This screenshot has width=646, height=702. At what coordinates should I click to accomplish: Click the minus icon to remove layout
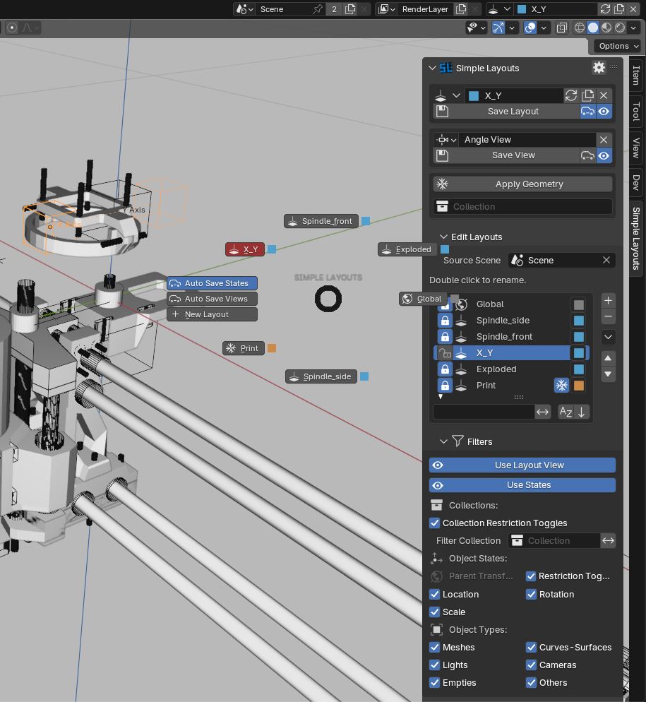(608, 317)
